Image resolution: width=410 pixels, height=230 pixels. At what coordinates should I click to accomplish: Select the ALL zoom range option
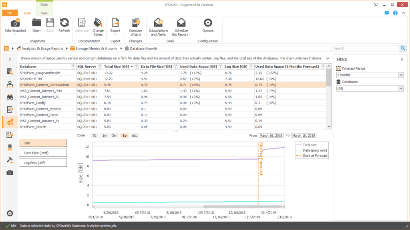pyautogui.click(x=135, y=136)
